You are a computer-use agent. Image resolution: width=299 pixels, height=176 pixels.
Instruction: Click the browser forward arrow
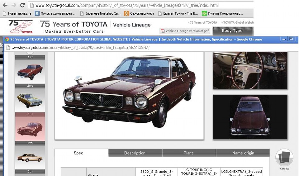[x=14, y=5]
